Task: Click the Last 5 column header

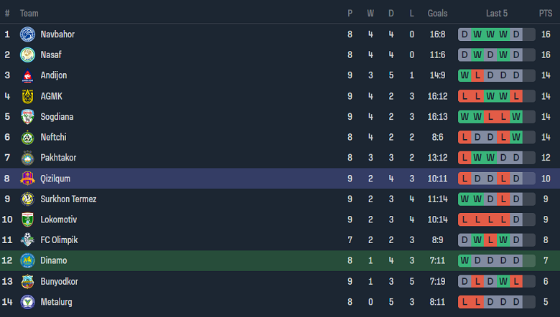Action: [496, 13]
